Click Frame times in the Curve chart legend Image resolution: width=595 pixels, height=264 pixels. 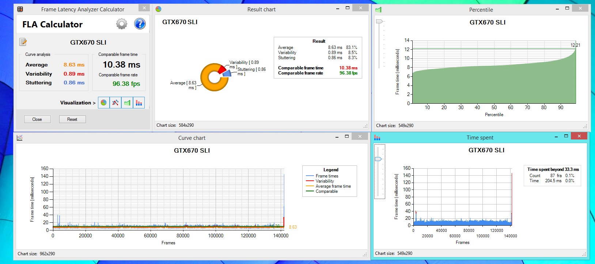[x=327, y=176]
